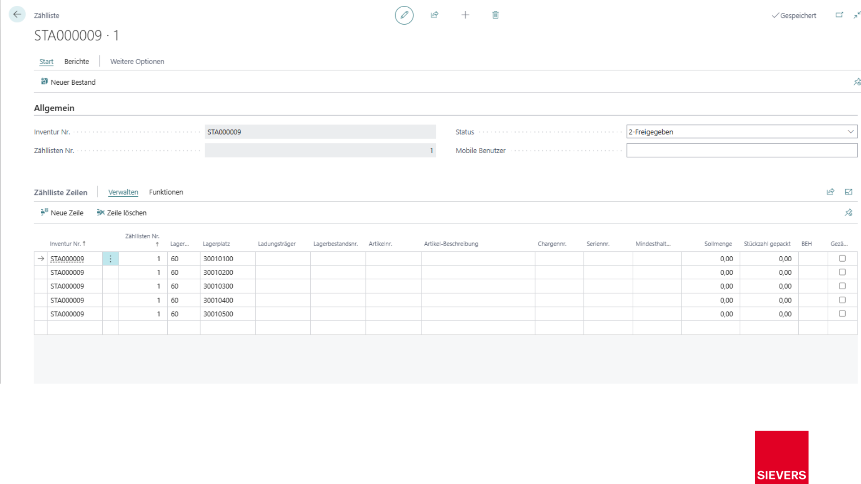The image size is (861, 484).
Task: Select Lagerplatz cell 30010100
Action: pos(228,259)
